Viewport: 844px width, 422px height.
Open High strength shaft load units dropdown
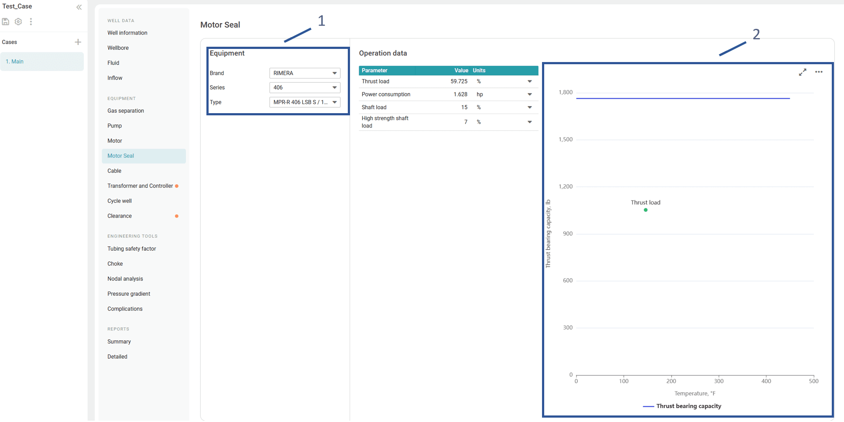coord(529,122)
